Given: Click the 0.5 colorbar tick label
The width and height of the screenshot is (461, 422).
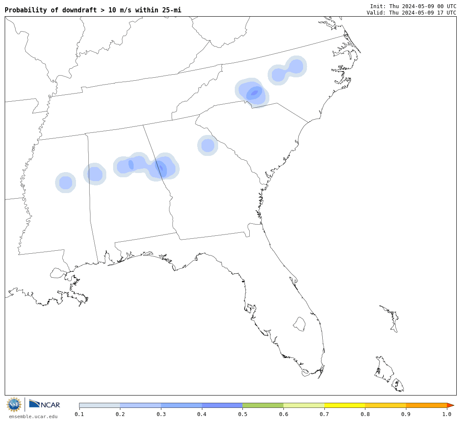Looking at the screenshot, I should point(242,414).
